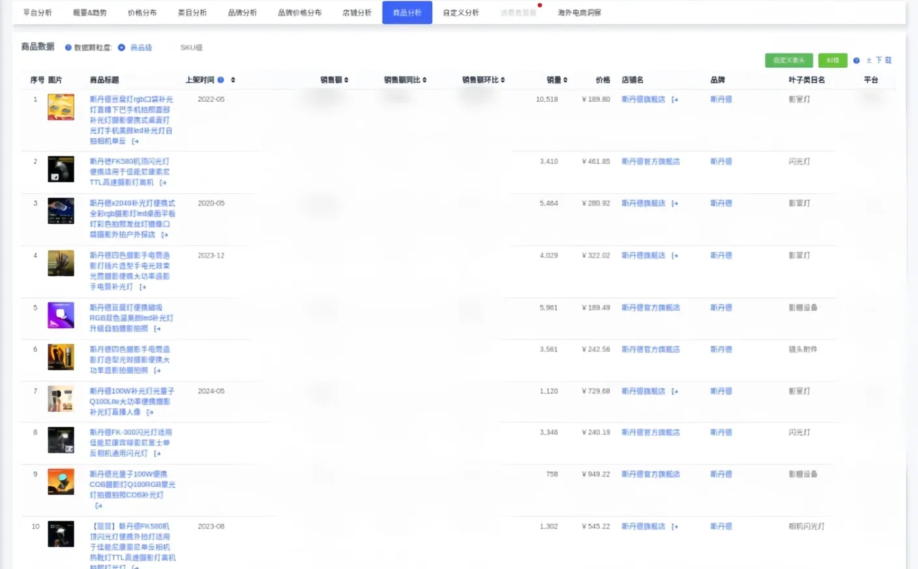The height and width of the screenshot is (569, 918).
Task: Open external link icon of product row 9
Action: [99, 506]
